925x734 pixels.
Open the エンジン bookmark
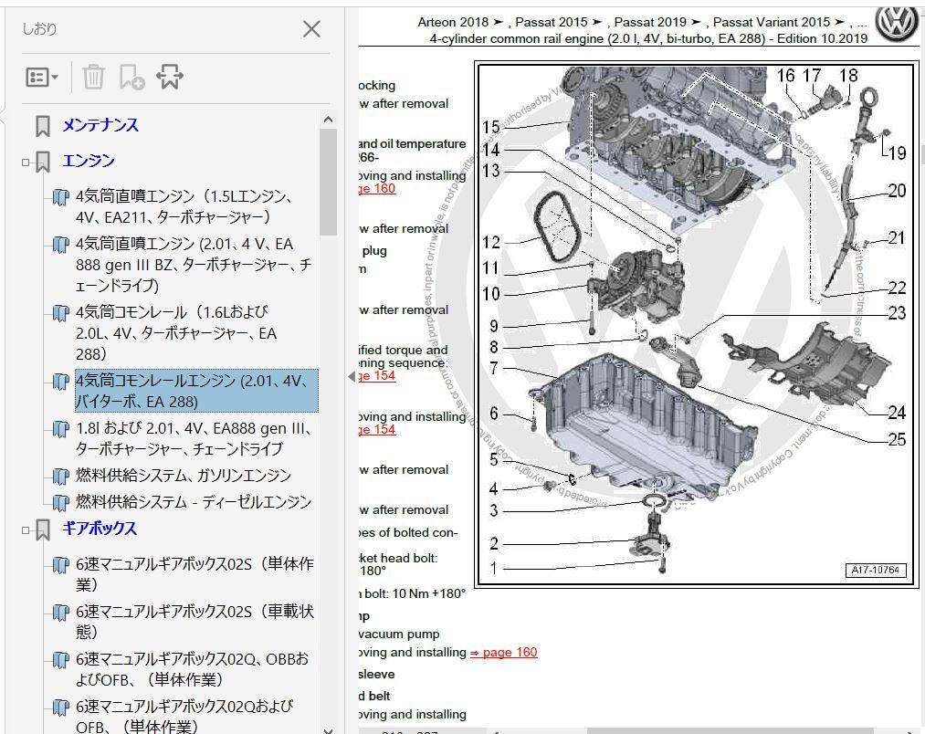[x=89, y=161]
